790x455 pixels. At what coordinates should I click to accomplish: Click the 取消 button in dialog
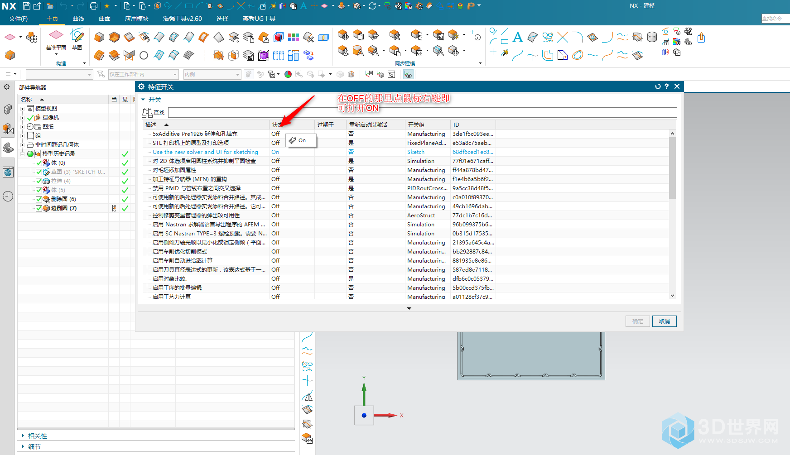[x=665, y=321]
